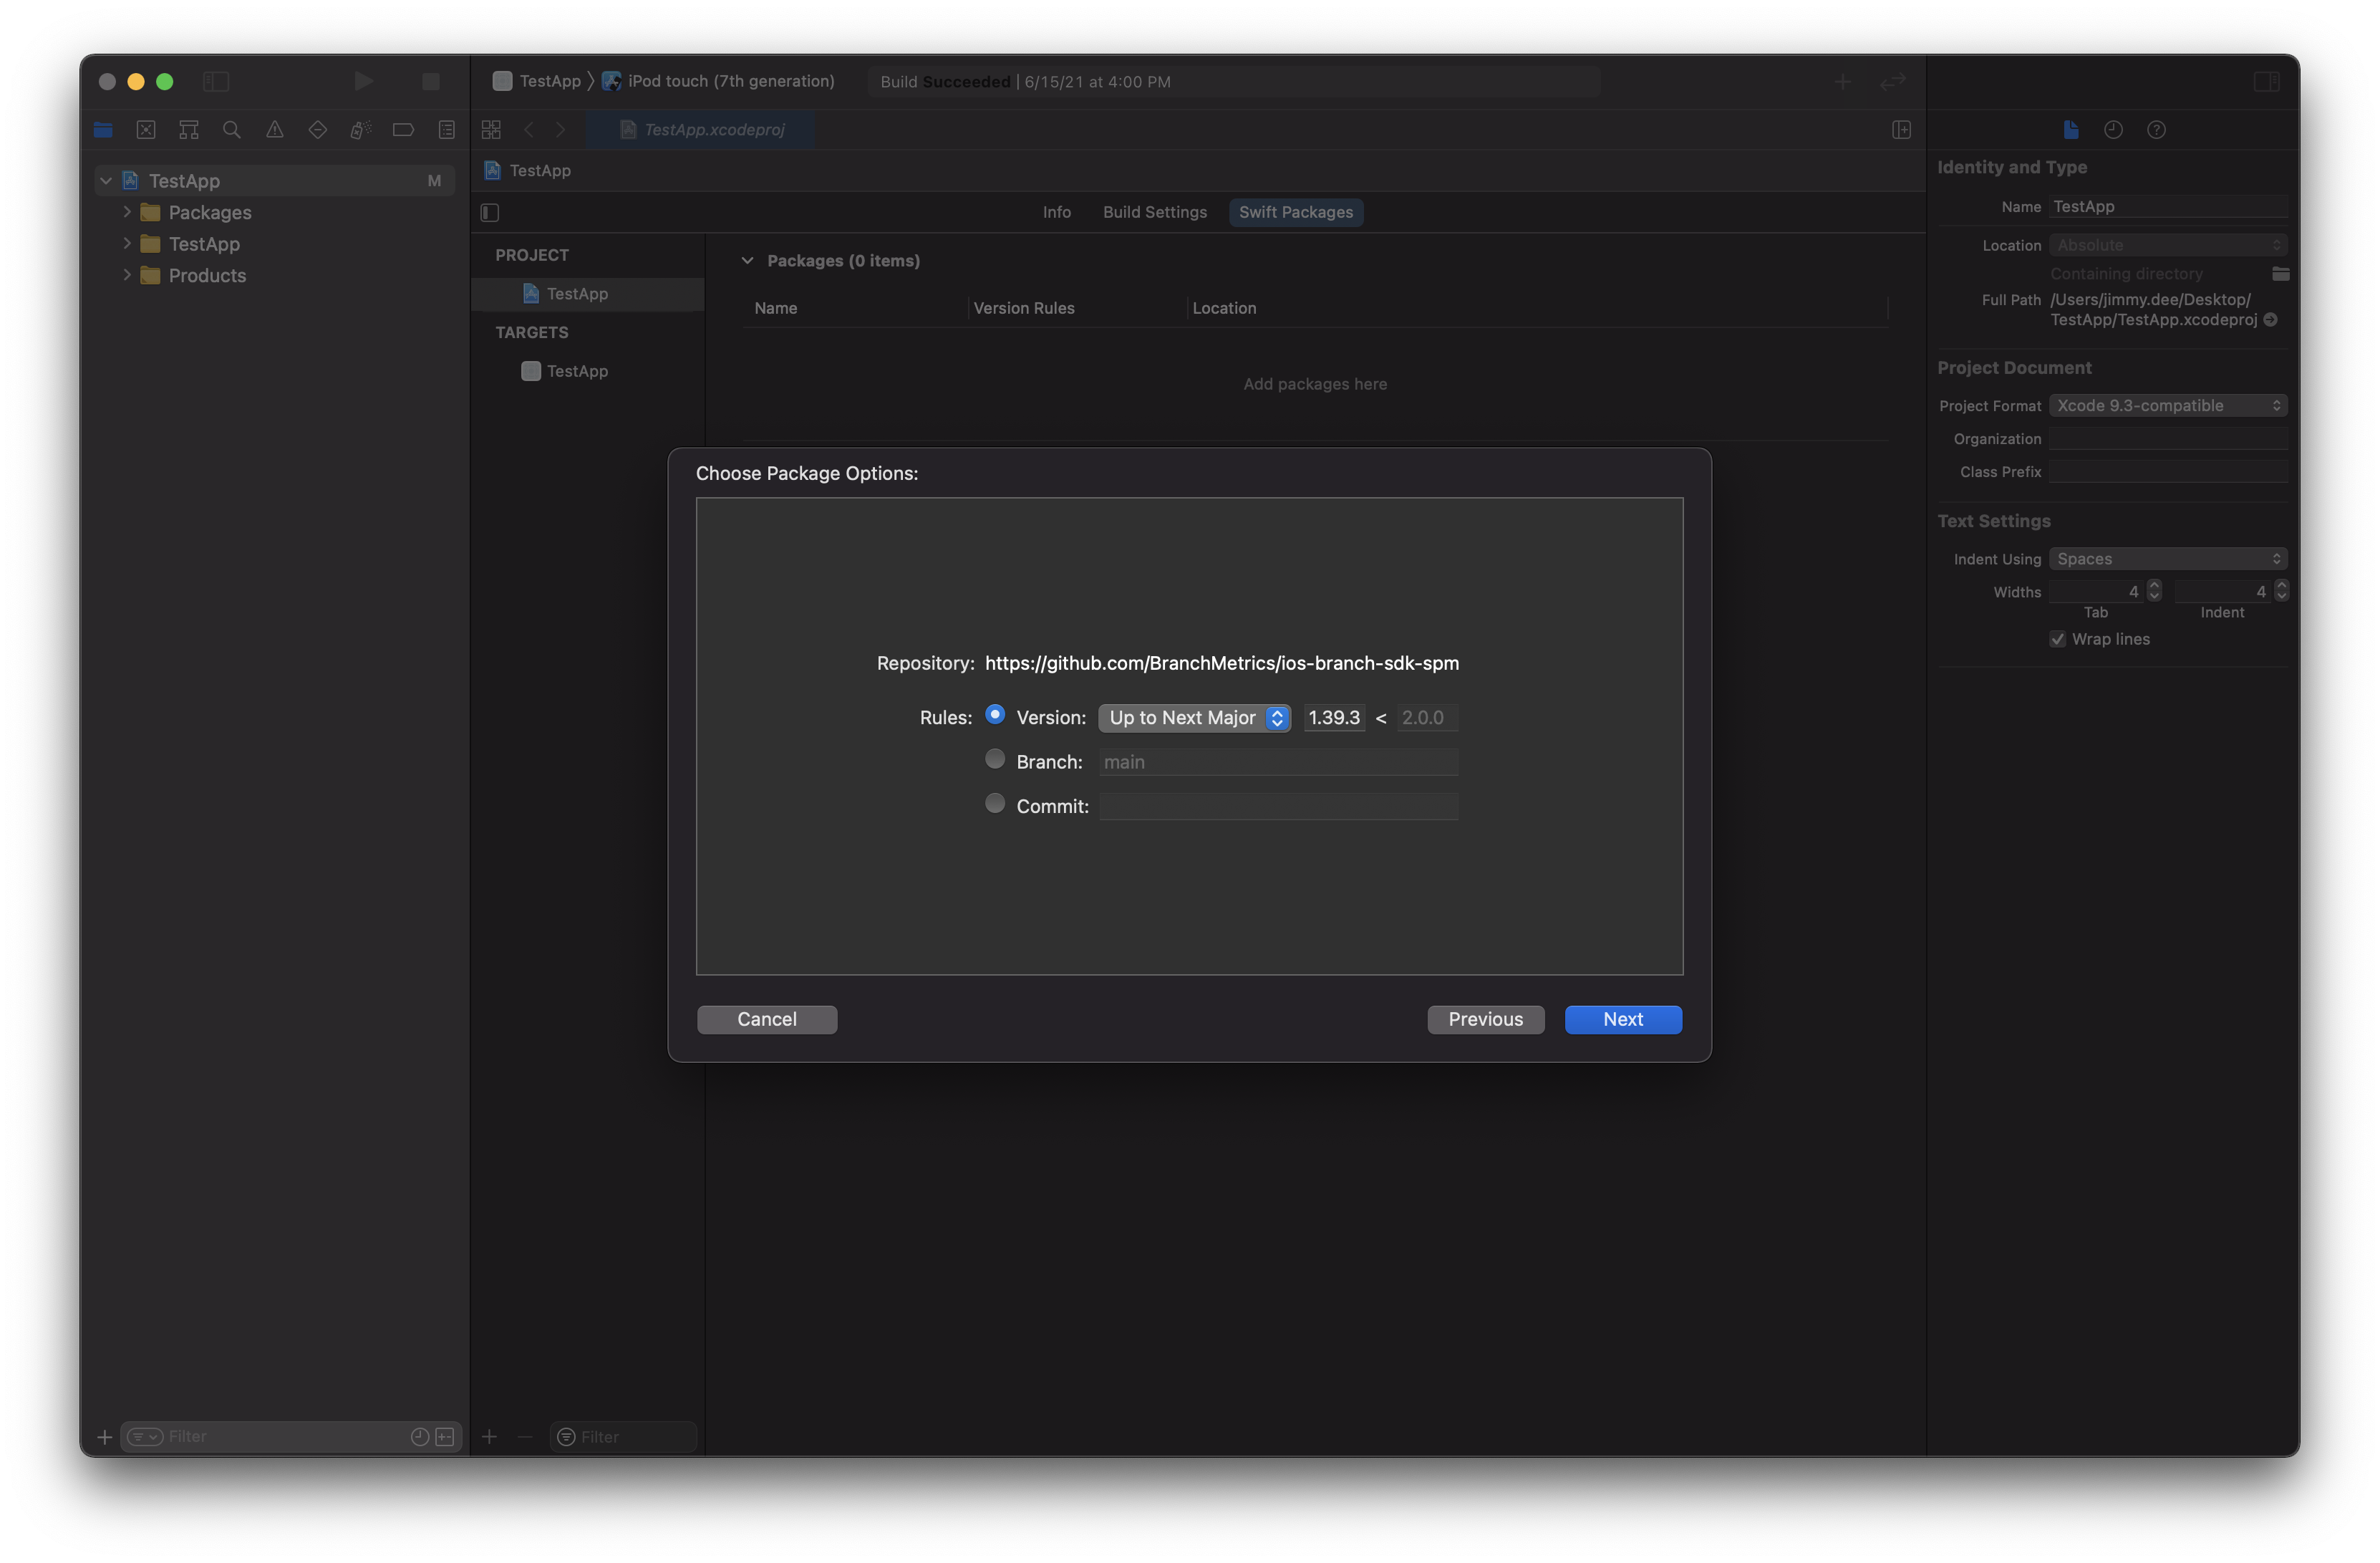Show the Quick Help inspector
2380x1563 pixels.
click(2156, 130)
